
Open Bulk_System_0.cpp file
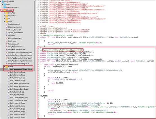(x=17, y=92)
